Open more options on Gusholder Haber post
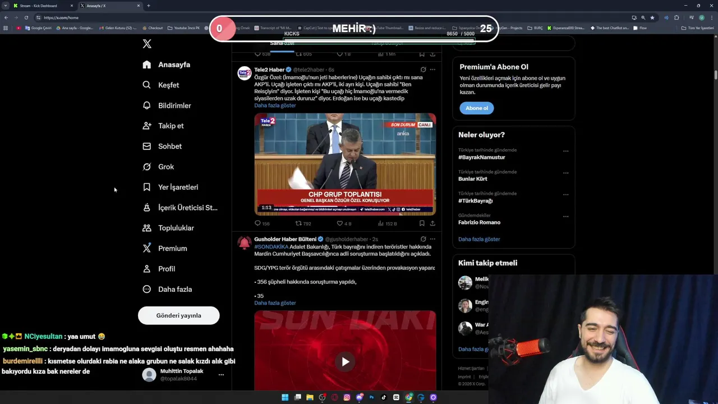 coord(432,239)
